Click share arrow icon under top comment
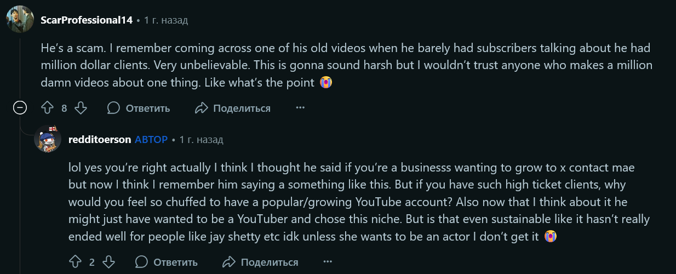Viewport: 676px width, 274px height. [x=202, y=108]
